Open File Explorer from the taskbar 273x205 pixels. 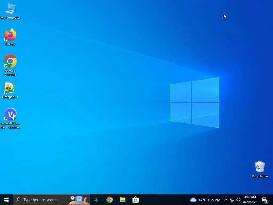pos(123,200)
